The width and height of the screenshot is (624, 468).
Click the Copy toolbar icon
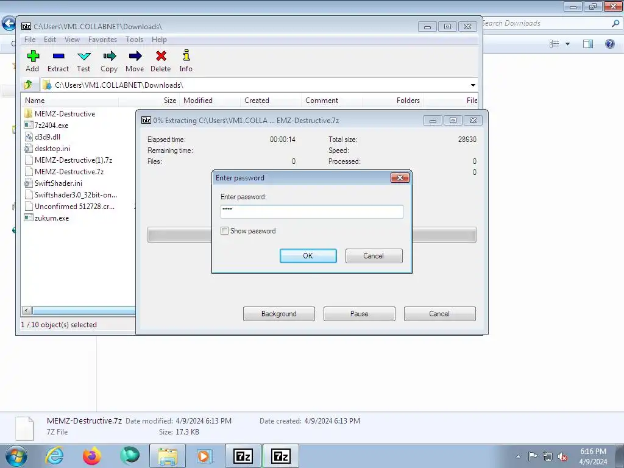click(x=109, y=61)
